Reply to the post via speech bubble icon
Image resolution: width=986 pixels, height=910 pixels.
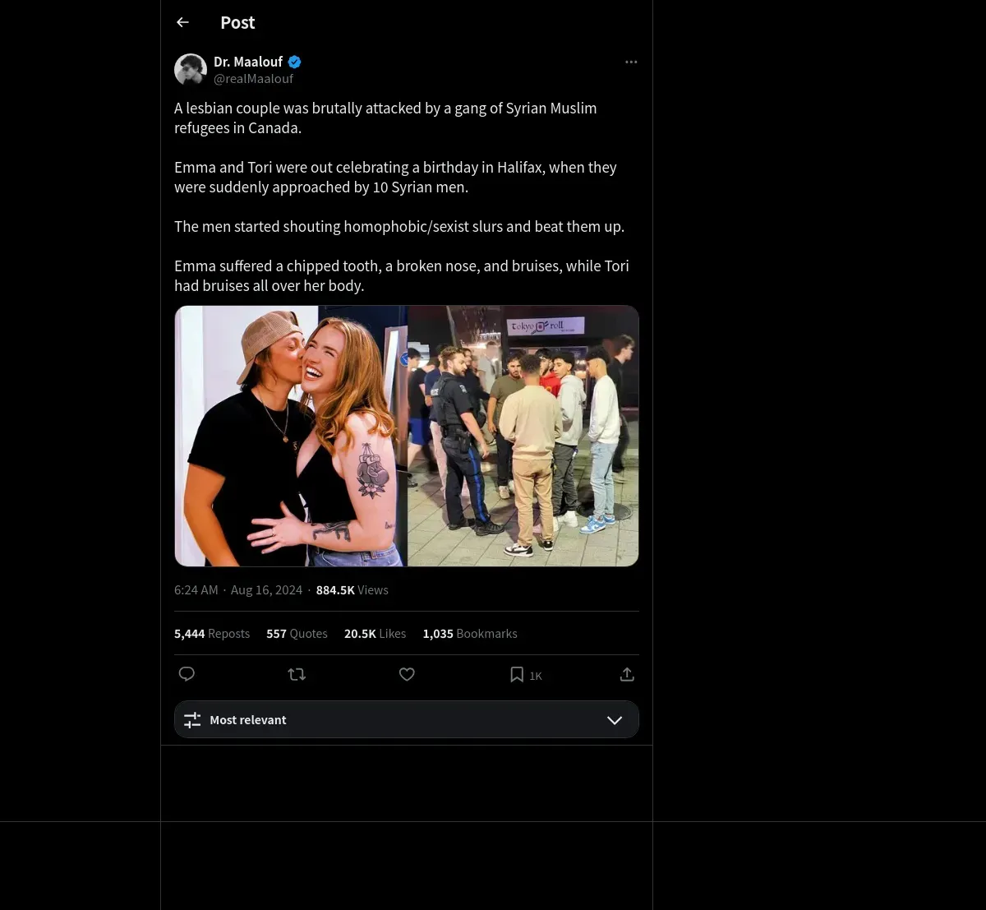coord(187,674)
